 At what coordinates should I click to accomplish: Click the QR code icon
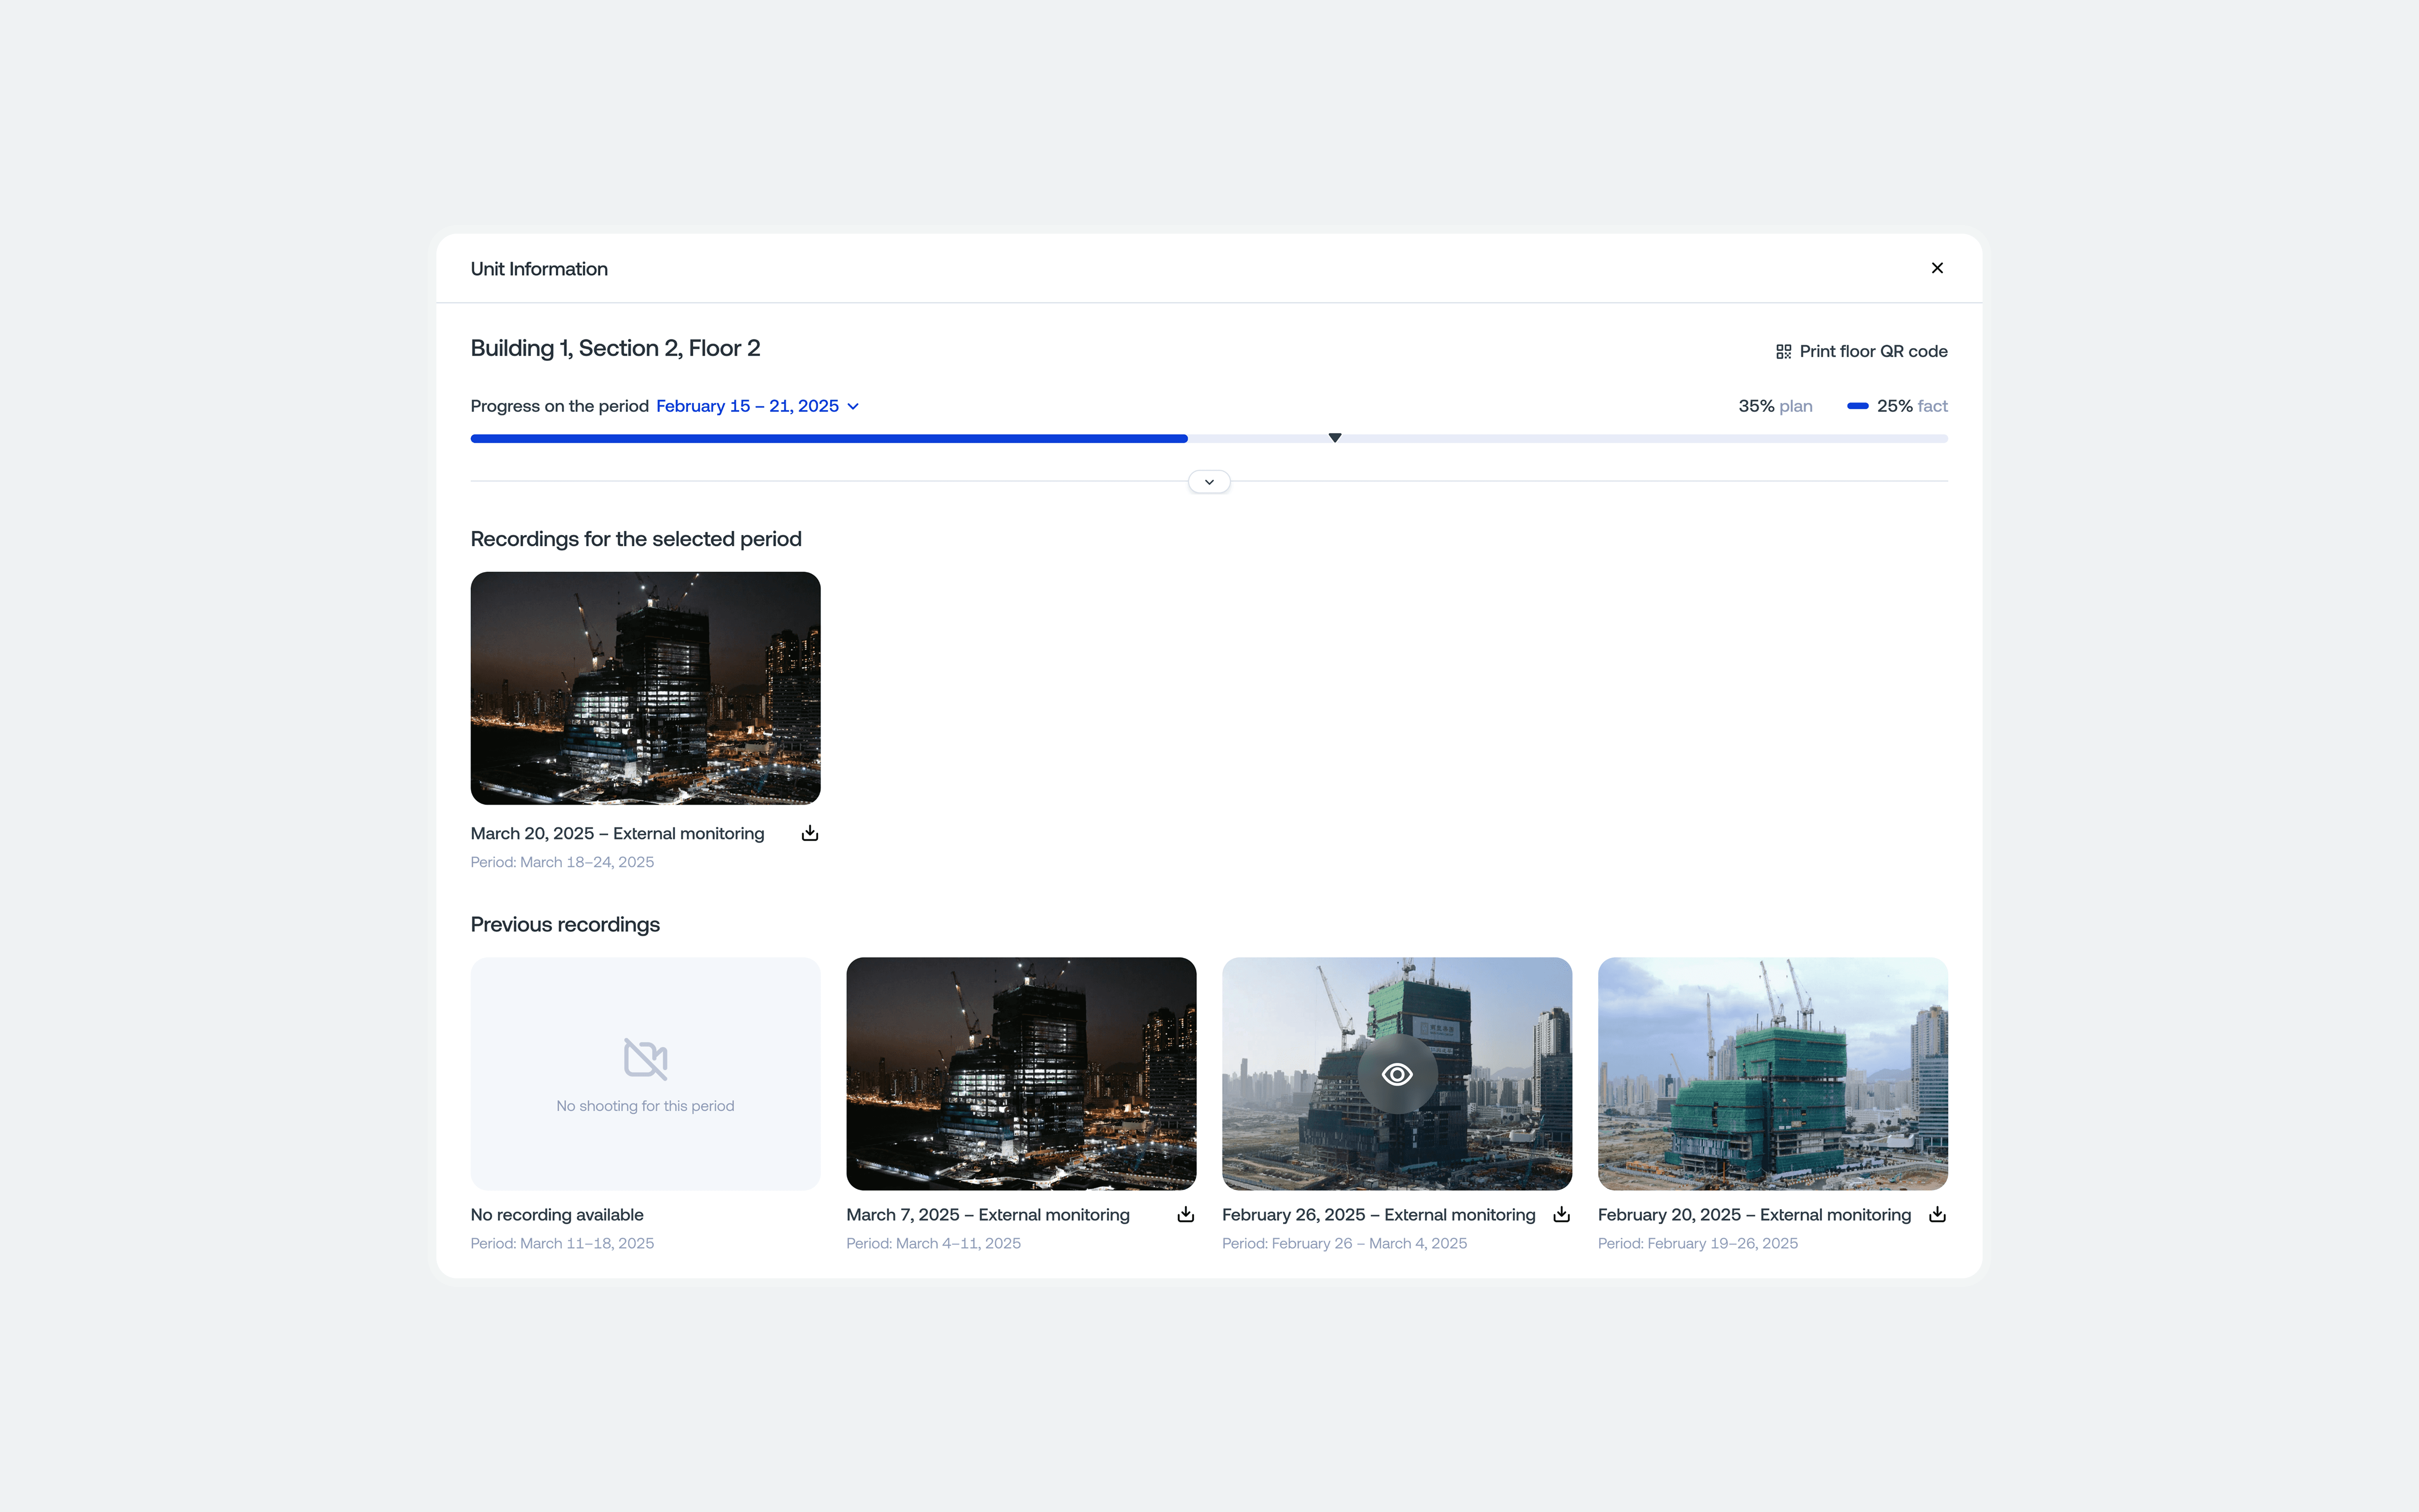[x=1783, y=352]
